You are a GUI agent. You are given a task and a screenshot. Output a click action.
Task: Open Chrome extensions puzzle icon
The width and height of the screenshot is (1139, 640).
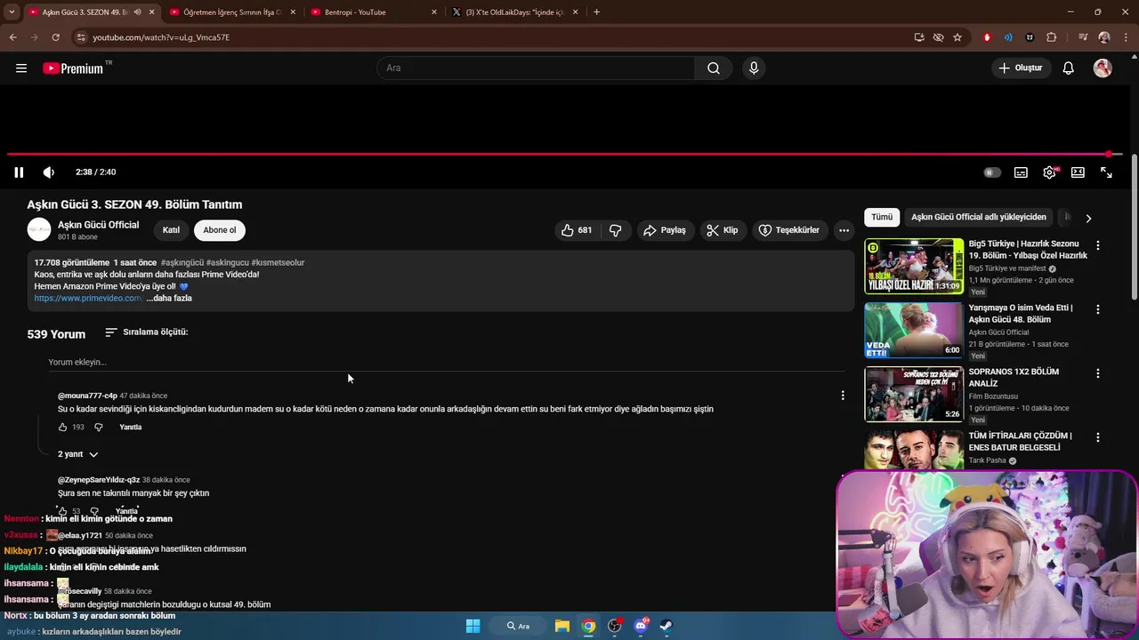(x=1052, y=37)
